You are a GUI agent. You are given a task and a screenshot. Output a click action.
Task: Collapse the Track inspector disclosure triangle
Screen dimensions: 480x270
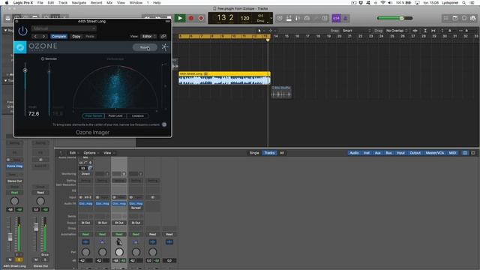(5, 80)
